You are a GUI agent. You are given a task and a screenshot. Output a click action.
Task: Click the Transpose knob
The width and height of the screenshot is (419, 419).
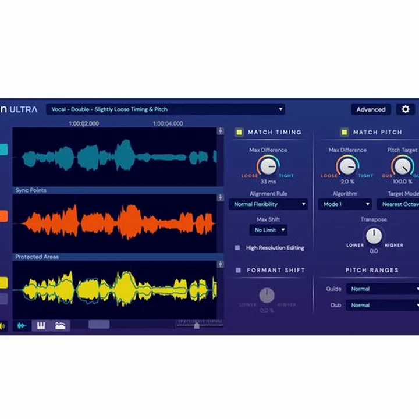[374, 236]
